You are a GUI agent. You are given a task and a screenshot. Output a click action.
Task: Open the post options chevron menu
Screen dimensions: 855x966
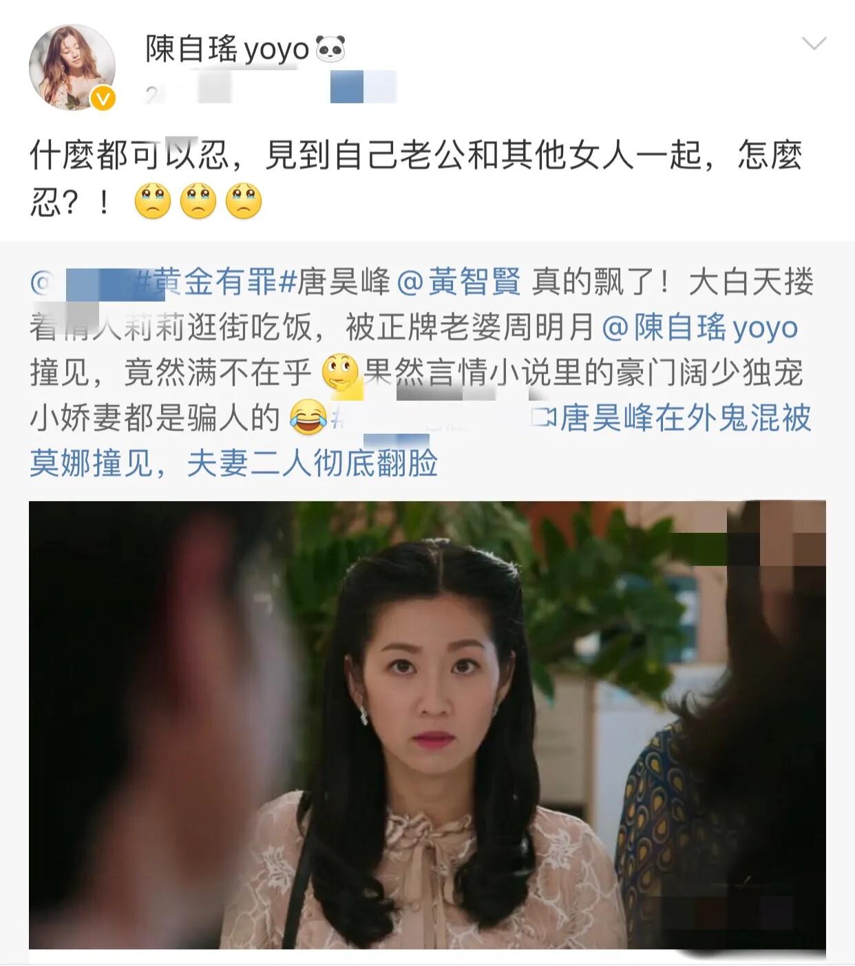click(814, 44)
